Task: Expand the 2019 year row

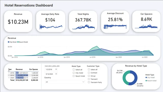Action: point(9,75)
